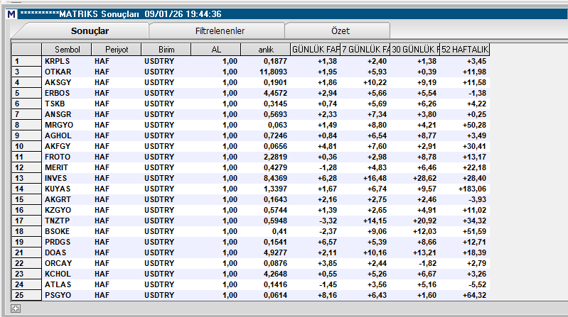The width and height of the screenshot is (568, 317).
Task: Click row header number 13
Action: click(26, 178)
